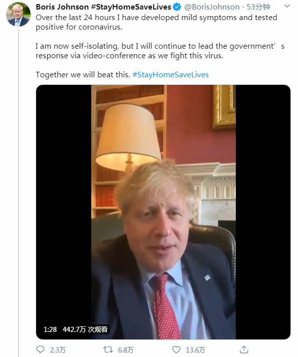The width and height of the screenshot is (298, 357).
Task: Open the share upload icon
Action: pyautogui.click(x=244, y=349)
